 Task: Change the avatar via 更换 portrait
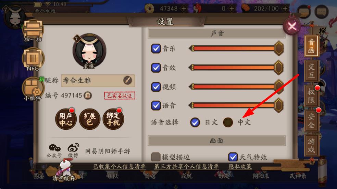89,52
